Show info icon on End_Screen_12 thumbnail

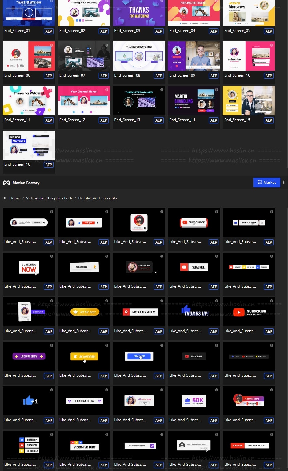click(107, 89)
